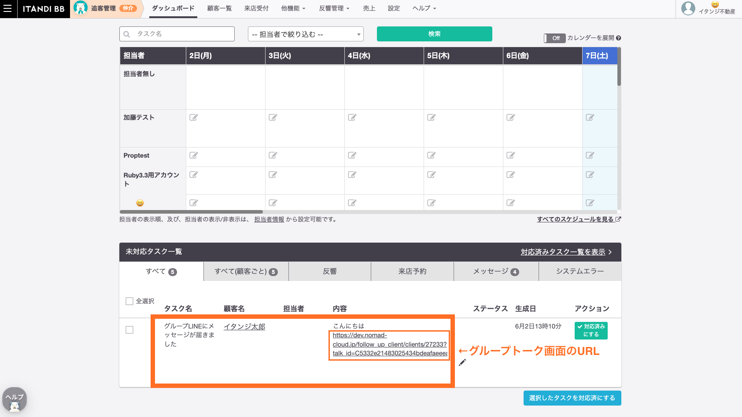Click the 7日(土) column header

[600, 56]
